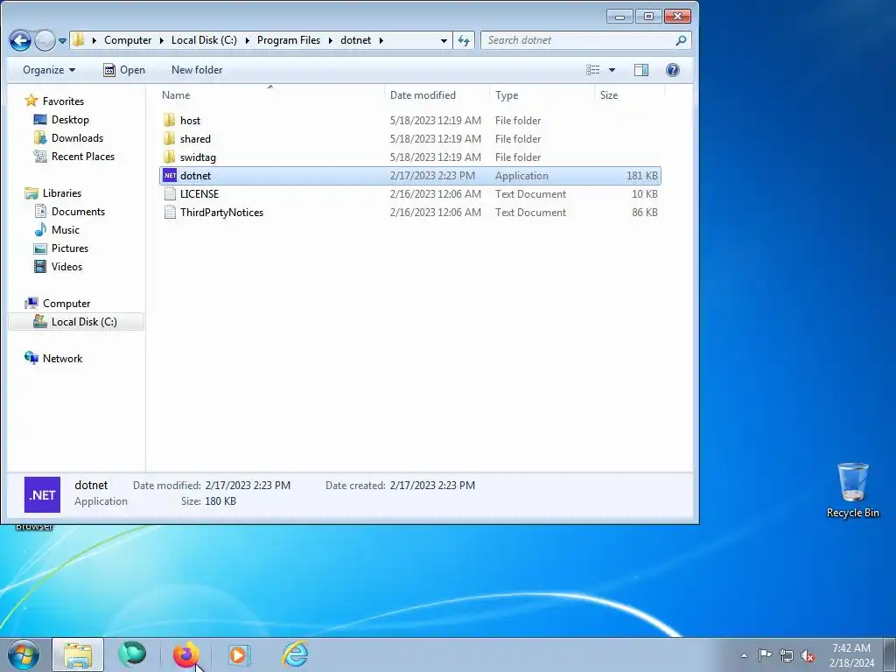Open the Windows Start menu
The height and width of the screenshot is (672, 896).
tap(24, 654)
